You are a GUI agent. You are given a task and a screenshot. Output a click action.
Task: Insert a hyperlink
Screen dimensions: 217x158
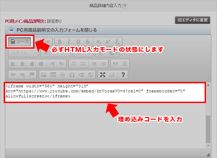tap(13, 75)
